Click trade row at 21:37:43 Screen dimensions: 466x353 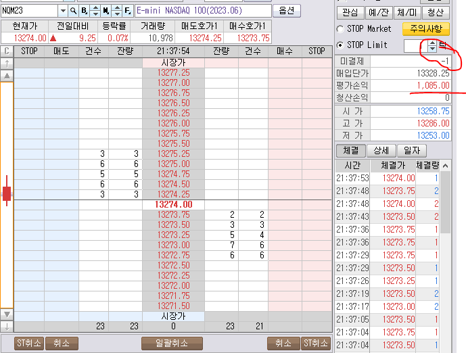388,216
